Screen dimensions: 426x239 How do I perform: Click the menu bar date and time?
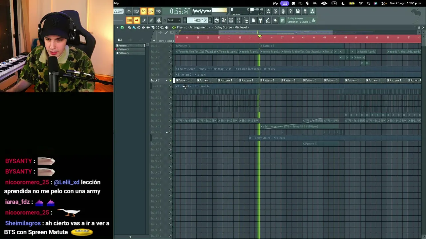tap(406, 3)
